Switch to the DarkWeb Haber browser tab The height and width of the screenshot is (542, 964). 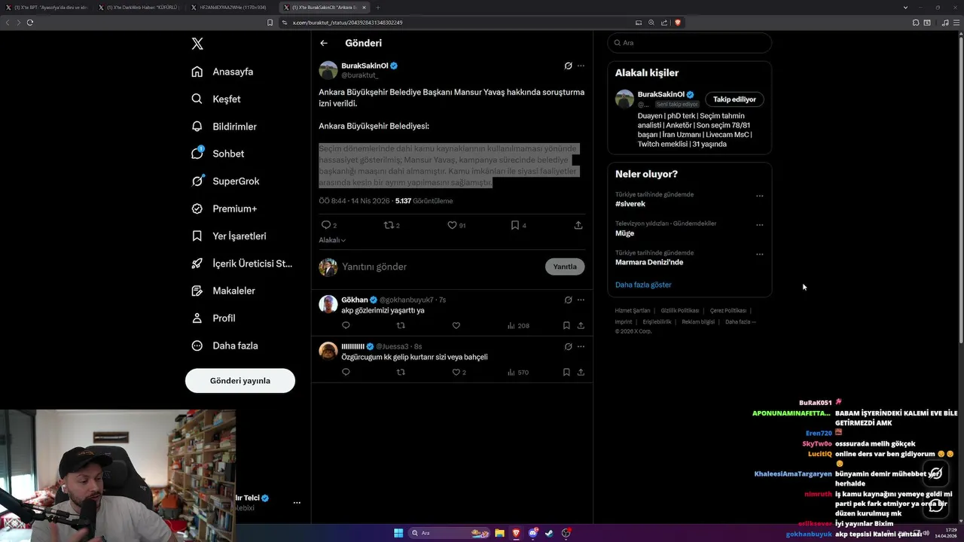click(x=139, y=8)
